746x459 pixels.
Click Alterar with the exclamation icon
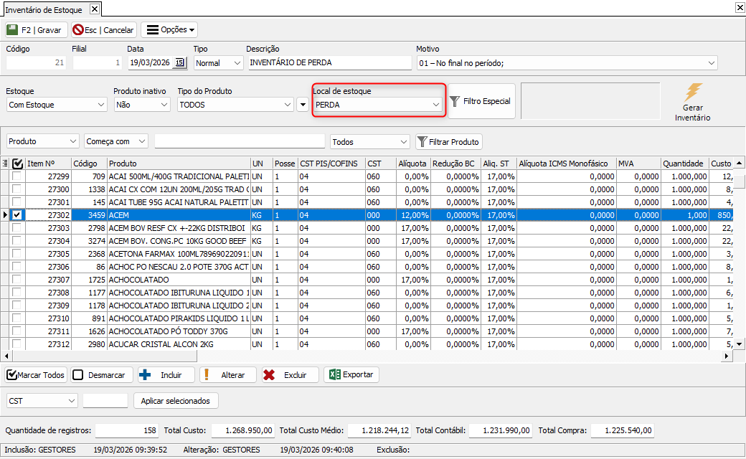tap(227, 375)
